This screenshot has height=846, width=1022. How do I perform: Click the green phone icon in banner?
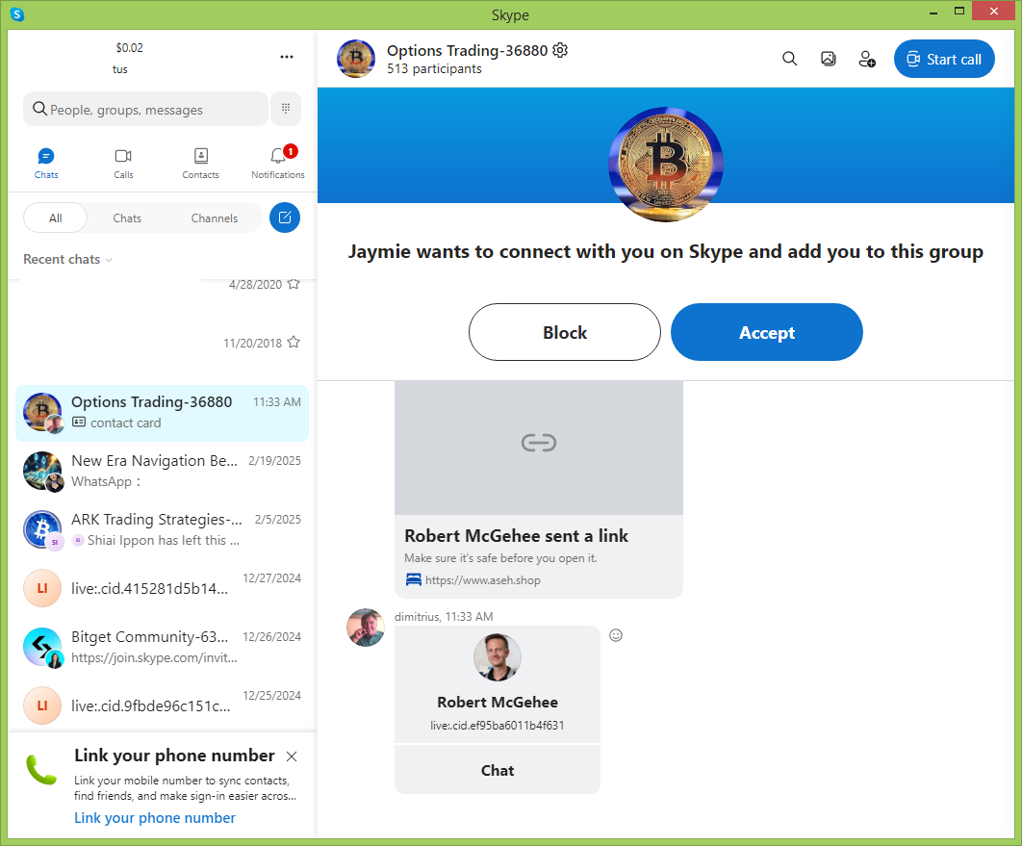[41, 769]
